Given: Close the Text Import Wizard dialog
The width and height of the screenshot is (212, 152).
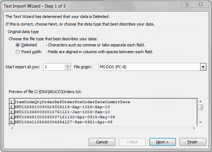Looking at the screenshot, I should click(x=200, y=4).
